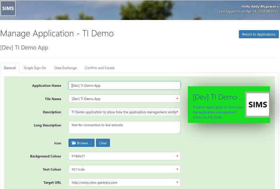Screen dimensions: 280x189
Task: Click the SIMS logo in the header
Action: [x=8, y=8]
